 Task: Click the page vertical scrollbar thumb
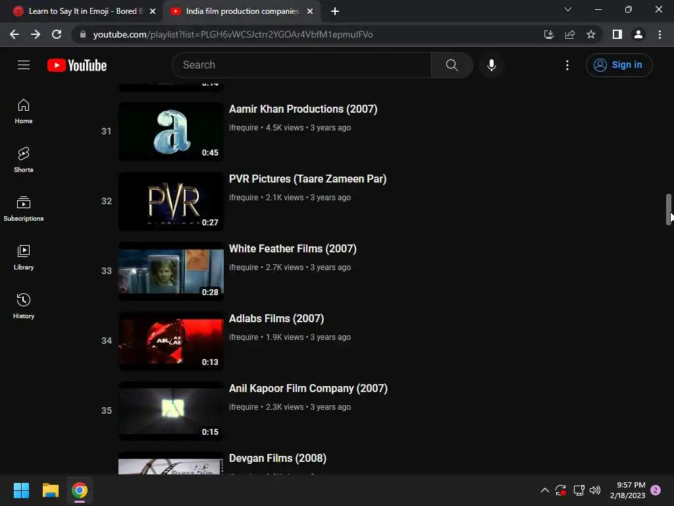pos(669,210)
